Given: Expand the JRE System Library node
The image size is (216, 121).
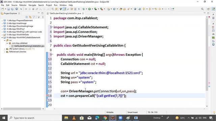Looking at the screenshot, I should pyautogui.click(x=5, y=49).
